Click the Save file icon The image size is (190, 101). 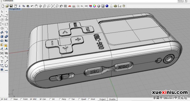11,6
